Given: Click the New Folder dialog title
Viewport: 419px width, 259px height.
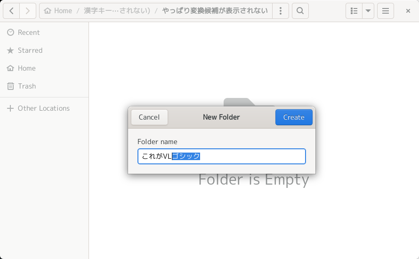Looking at the screenshot, I should 221,117.
